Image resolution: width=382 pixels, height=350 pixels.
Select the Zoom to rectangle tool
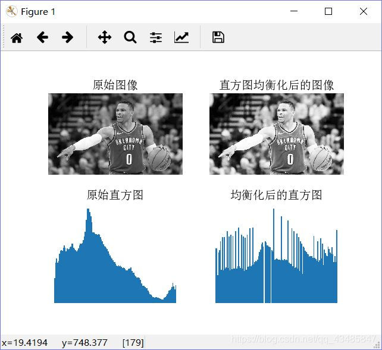tap(130, 37)
